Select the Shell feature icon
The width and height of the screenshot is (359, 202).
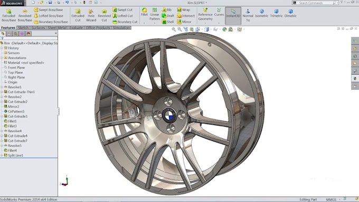click(x=168, y=22)
